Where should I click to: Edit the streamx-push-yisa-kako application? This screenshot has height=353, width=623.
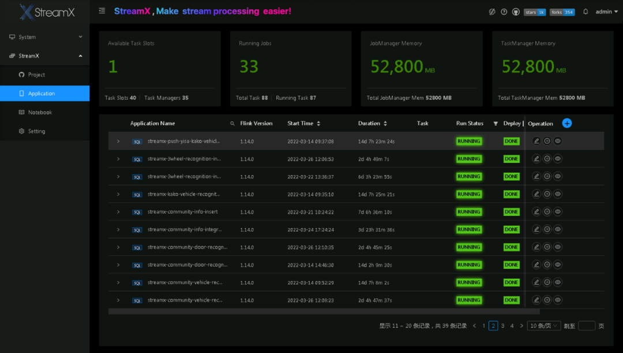536,141
